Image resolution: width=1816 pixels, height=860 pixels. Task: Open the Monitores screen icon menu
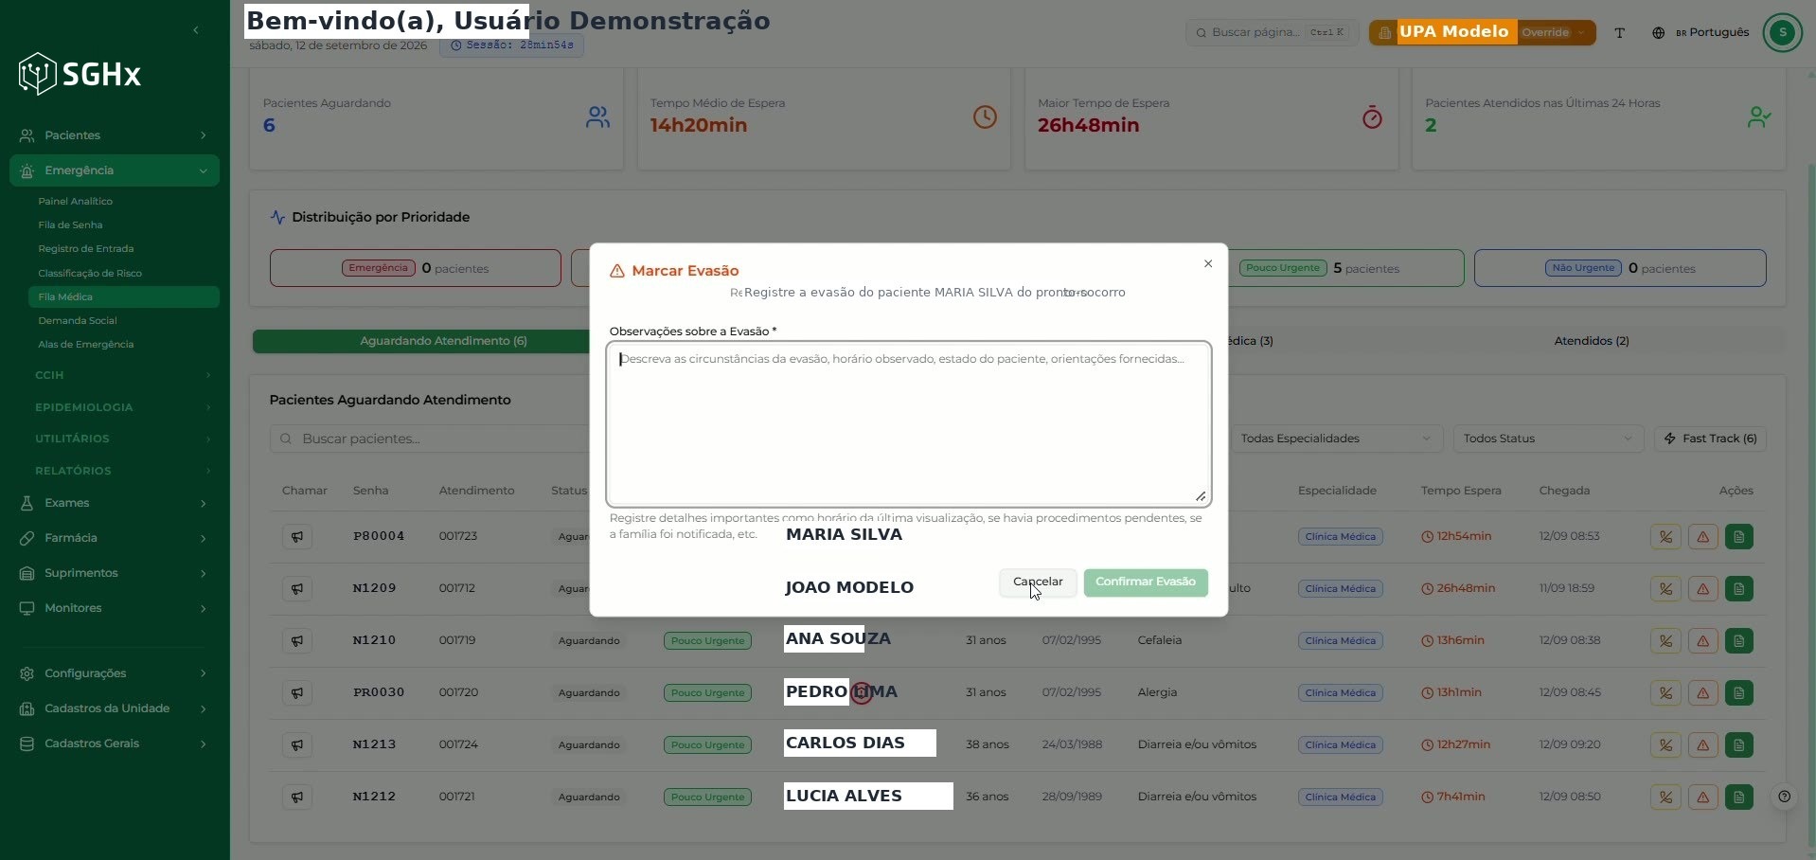(x=115, y=608)
